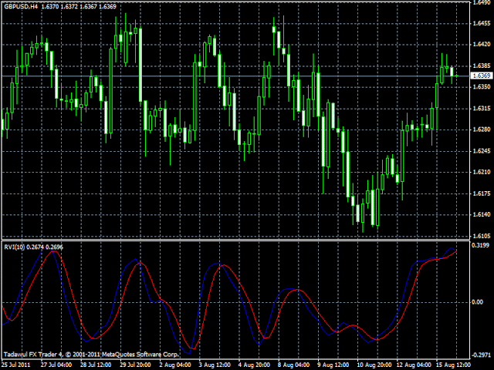The image size is (494, 370).
Task: Click the 0.3199 RVI scale label
Action: 481,245
